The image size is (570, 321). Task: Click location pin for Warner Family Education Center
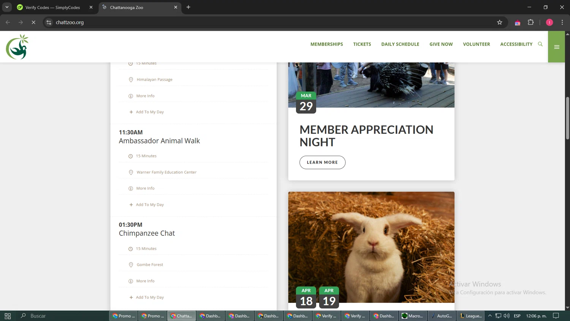click(x=131, y=172)
